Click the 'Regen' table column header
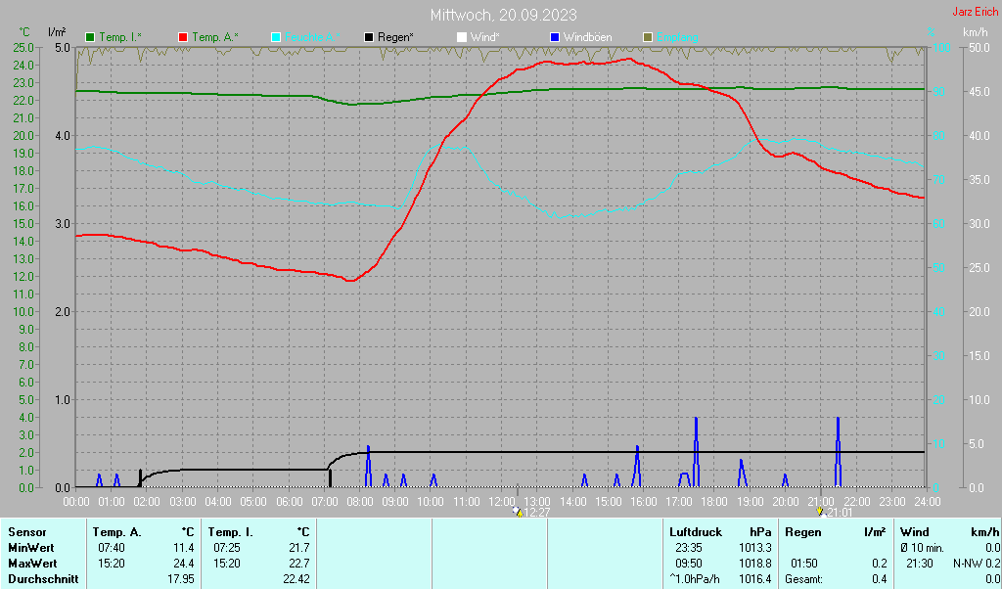This screenshot has width=1002, height=589. (x=802, y=532)
